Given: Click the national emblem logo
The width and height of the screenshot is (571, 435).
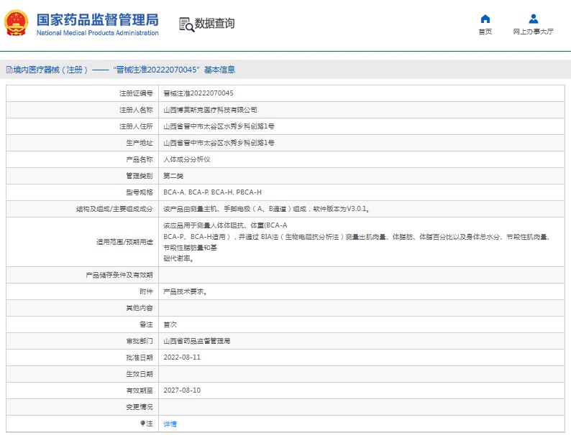Looking at the screenshot, I should pos(15,23).
